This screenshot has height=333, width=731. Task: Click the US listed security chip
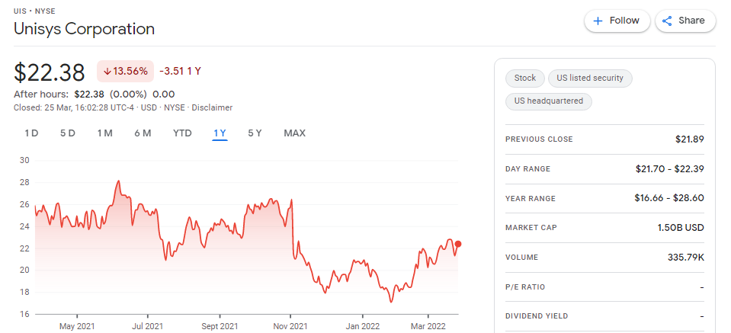point(590,78)
